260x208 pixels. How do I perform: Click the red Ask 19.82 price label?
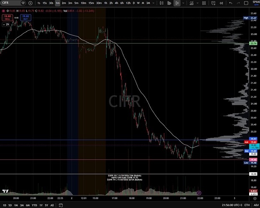(251, 142)
